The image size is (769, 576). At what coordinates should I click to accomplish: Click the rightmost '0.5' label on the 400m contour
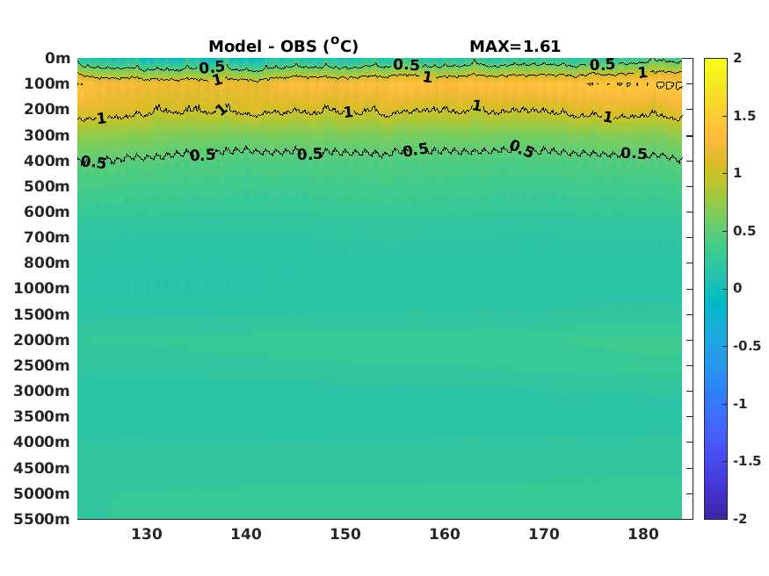pyautogui.click(x=635, y=154)
